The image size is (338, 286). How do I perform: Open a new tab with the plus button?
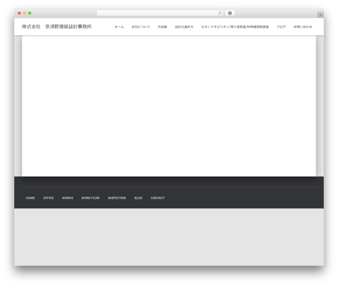click(320, 15)
